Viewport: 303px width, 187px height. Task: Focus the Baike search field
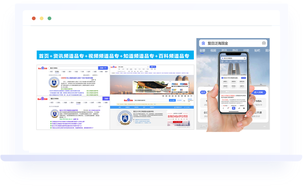point(151,100)
